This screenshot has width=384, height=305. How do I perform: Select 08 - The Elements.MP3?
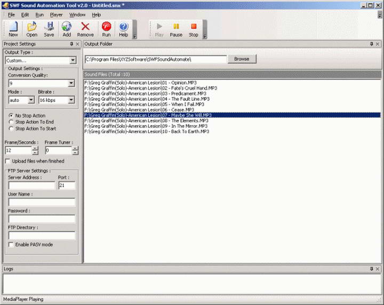232,121
